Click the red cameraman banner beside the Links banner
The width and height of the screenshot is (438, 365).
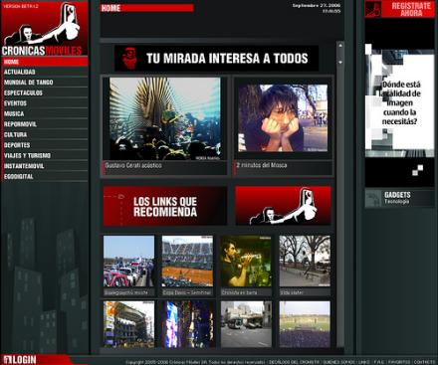(283, 206)
